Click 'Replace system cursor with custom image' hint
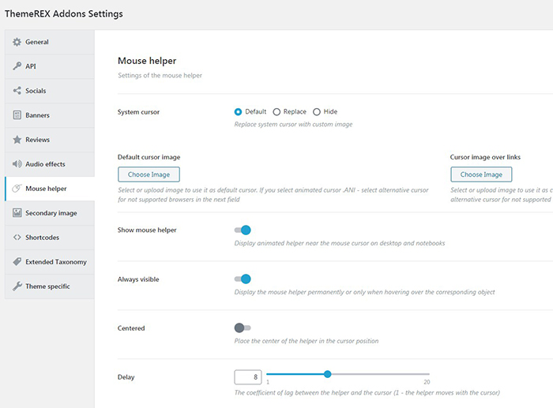This screenshot has height=408, width=553. [x=293, y=125]
